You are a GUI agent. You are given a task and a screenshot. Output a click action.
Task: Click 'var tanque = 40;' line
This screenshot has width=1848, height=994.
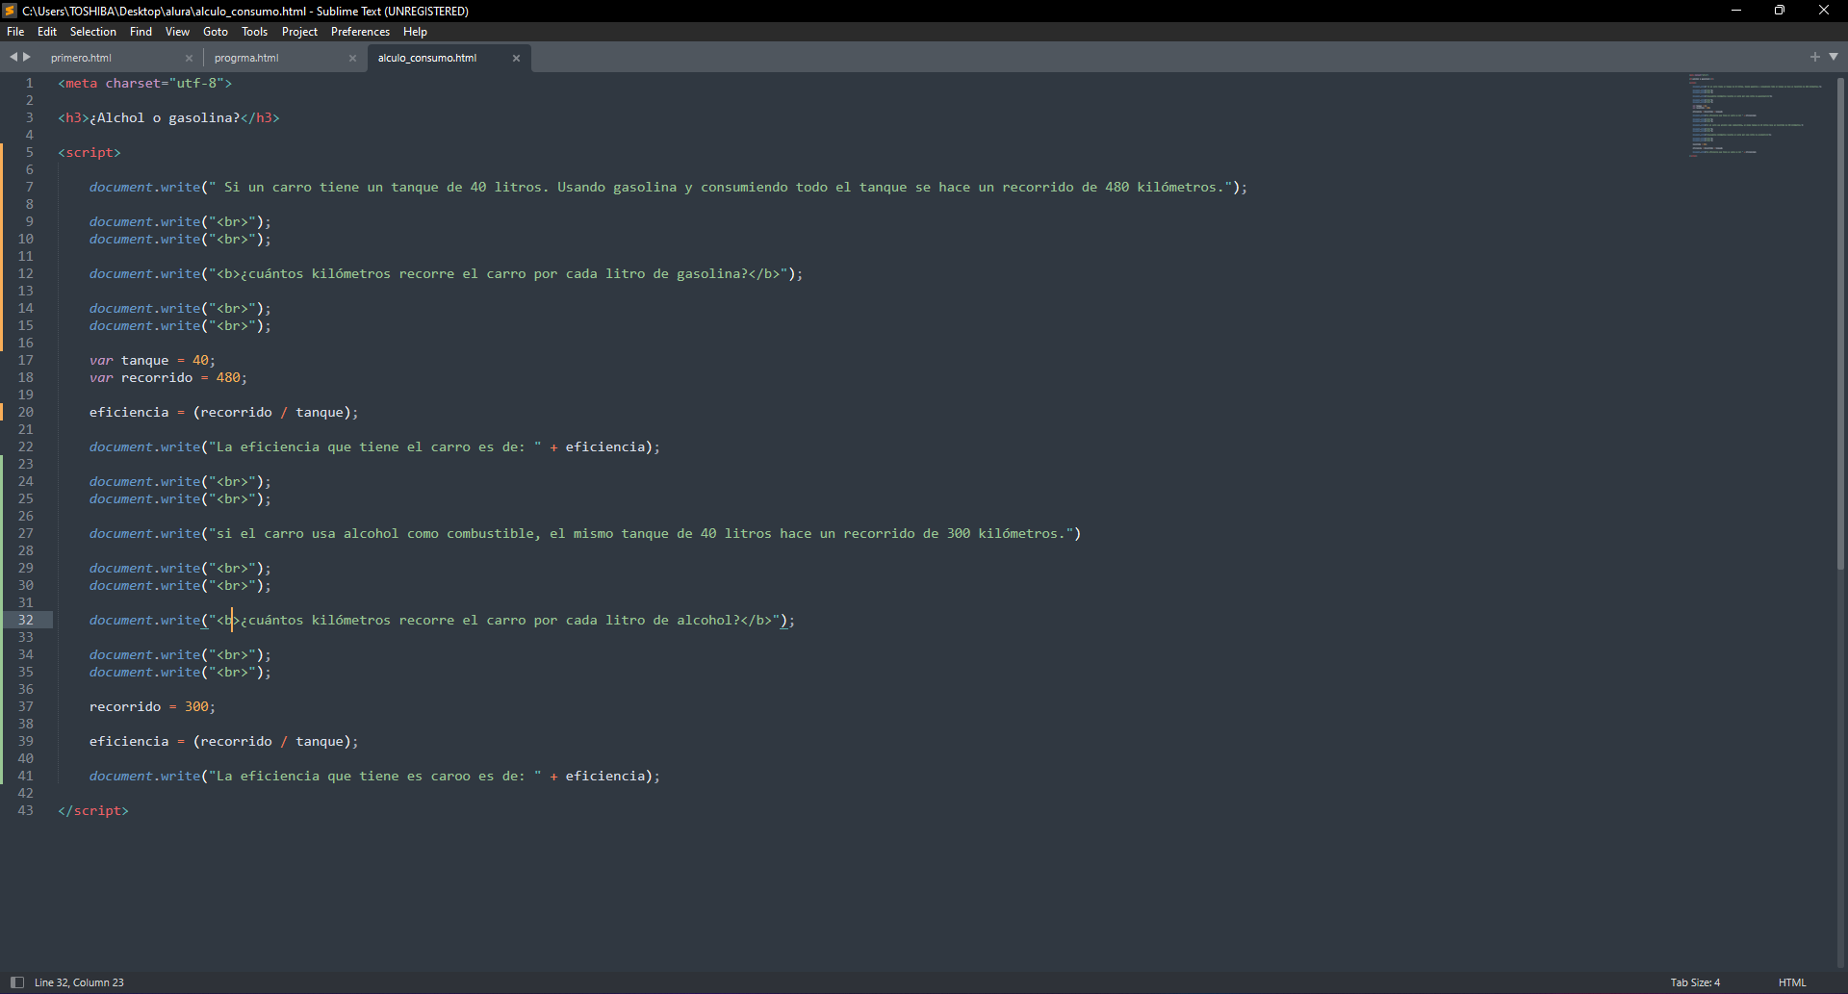pos(152,361)
